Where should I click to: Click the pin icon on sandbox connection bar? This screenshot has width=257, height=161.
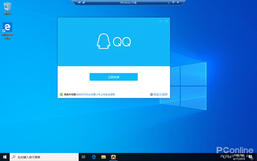[x=79, y=3]
